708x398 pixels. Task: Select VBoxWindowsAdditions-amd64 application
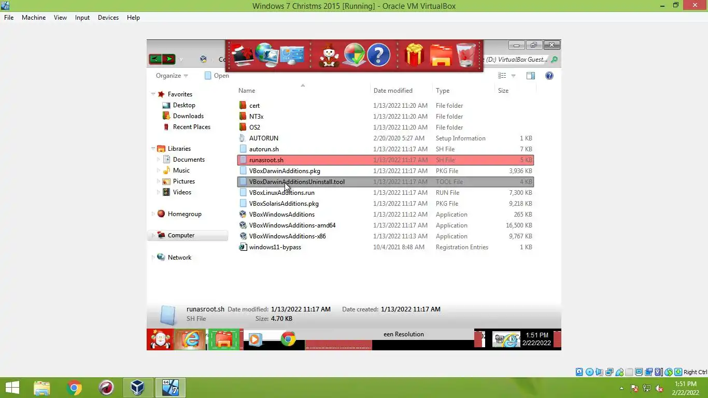(386, 225)
